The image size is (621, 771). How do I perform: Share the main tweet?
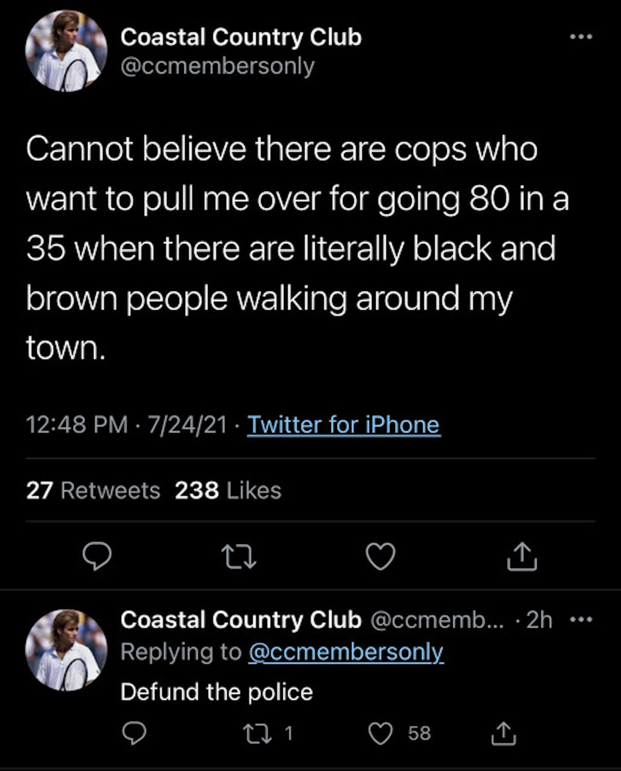(x=522, y=556)
